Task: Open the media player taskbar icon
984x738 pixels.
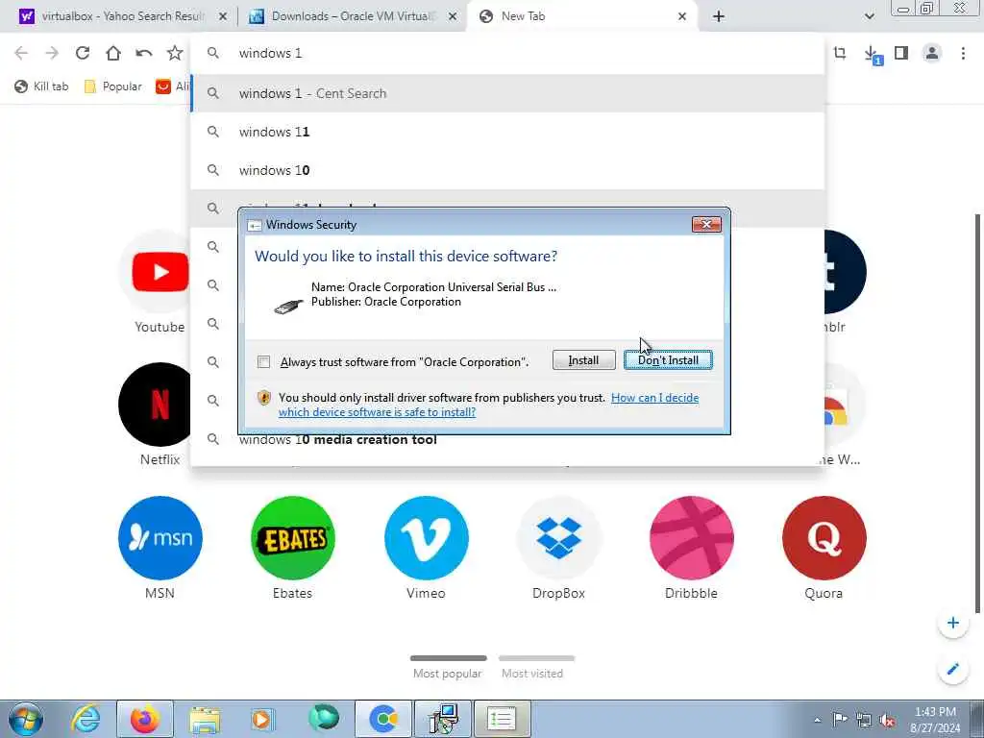Action: [x=262, y=719]
